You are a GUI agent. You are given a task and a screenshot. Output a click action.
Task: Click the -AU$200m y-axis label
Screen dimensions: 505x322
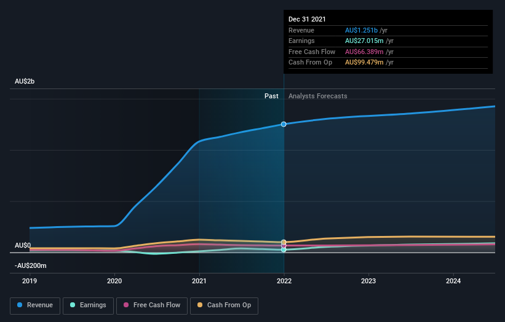(31, 265)
